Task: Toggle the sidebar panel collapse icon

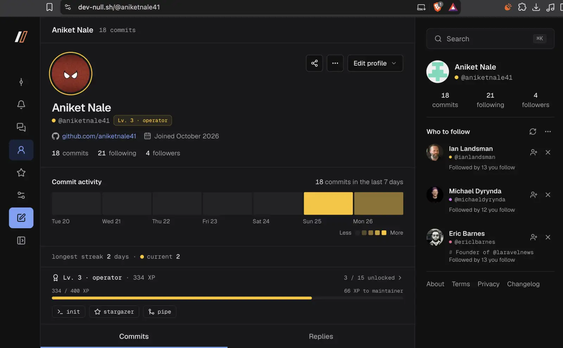Action: [21, 241]
